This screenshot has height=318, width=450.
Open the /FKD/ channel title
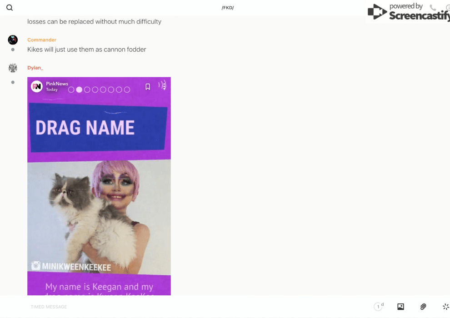(x=228, y=8)
